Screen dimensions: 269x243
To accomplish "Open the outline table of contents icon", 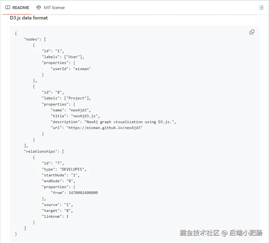I will (261, 7).
